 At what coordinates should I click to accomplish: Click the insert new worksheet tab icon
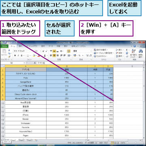pyautogui.click(x=36, y=140)
